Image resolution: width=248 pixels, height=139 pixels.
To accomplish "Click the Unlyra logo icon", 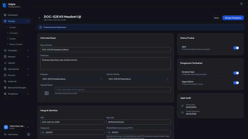I will [x=5, y=5].
